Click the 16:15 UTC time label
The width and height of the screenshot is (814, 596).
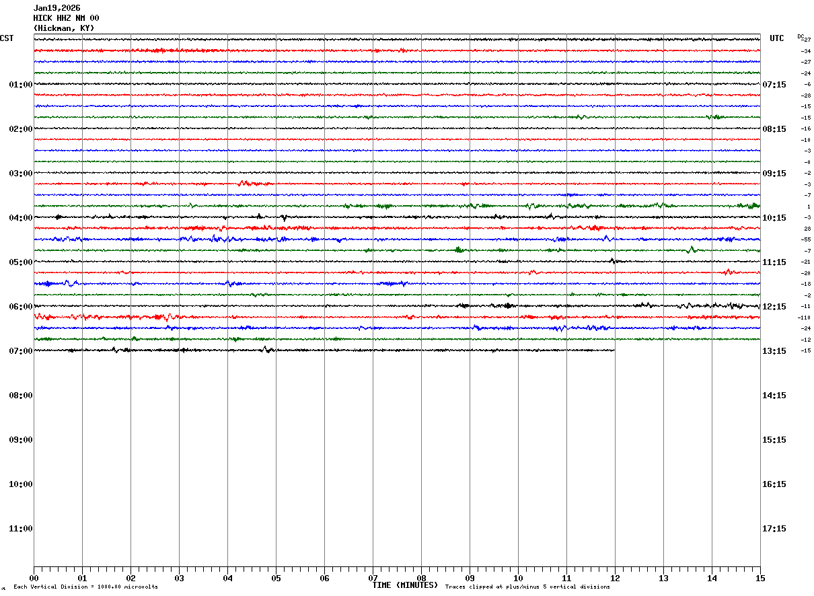(x=774, y=484)
